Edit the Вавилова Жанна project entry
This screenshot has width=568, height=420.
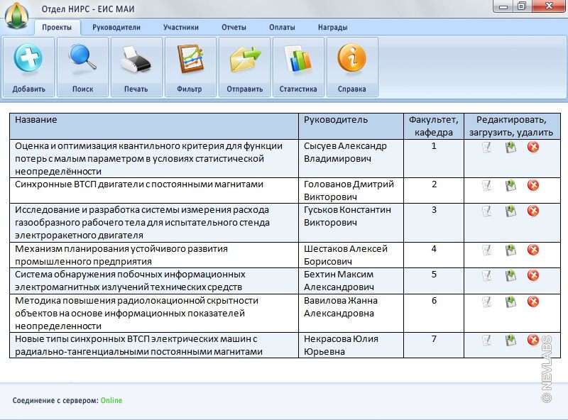tap(486, 302)
